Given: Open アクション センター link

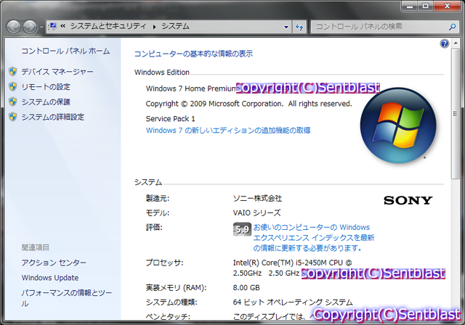Looking at the screenshot, I should coord(54,263).
